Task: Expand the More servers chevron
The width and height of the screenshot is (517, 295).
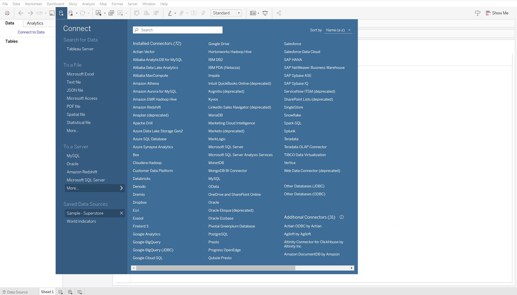Action: tap(121, 188)
